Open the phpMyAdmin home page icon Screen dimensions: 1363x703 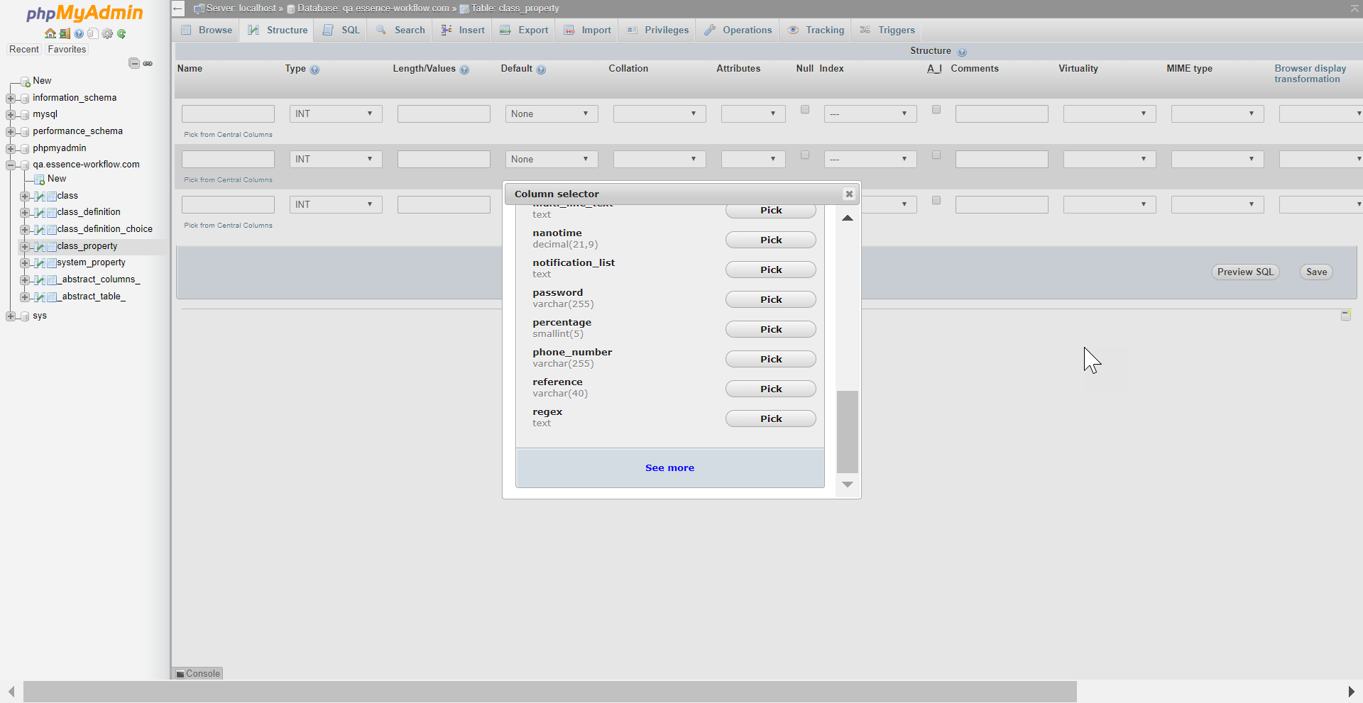50,33
